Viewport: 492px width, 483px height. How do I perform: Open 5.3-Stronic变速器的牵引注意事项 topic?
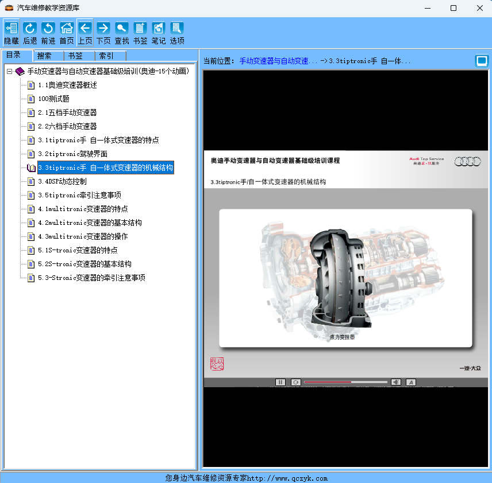tap(91, 278)
